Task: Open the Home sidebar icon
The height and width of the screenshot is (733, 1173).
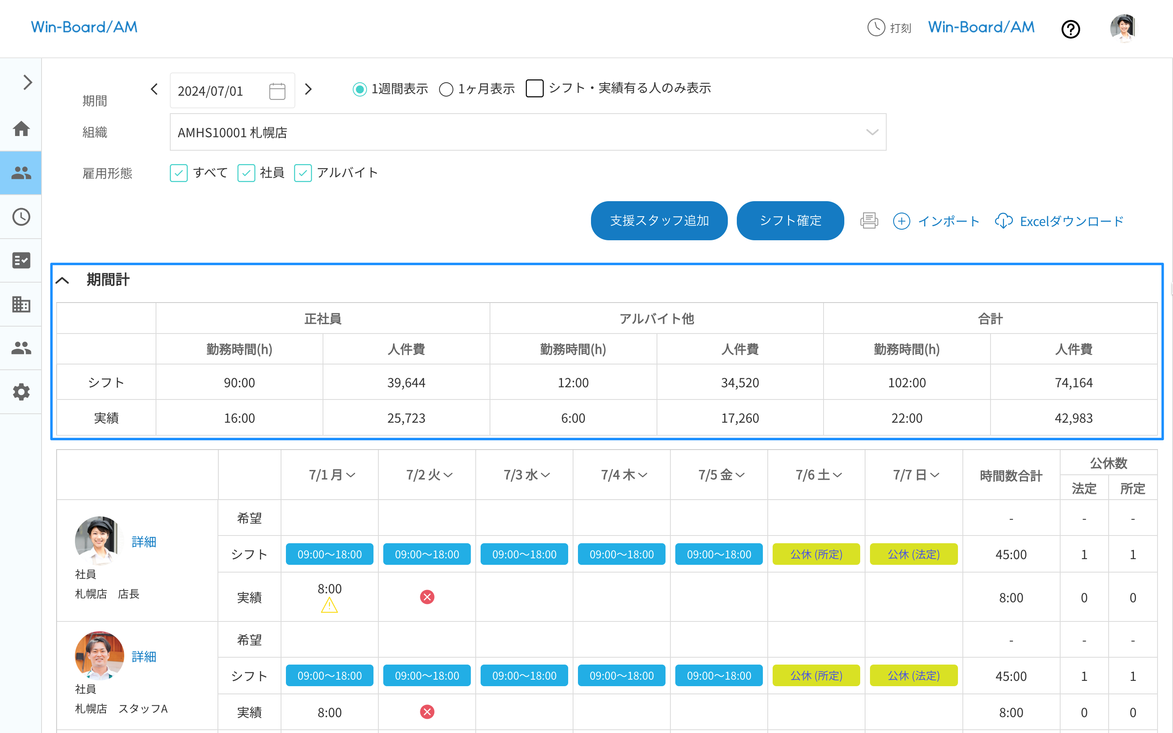Action: coord(21,129)
